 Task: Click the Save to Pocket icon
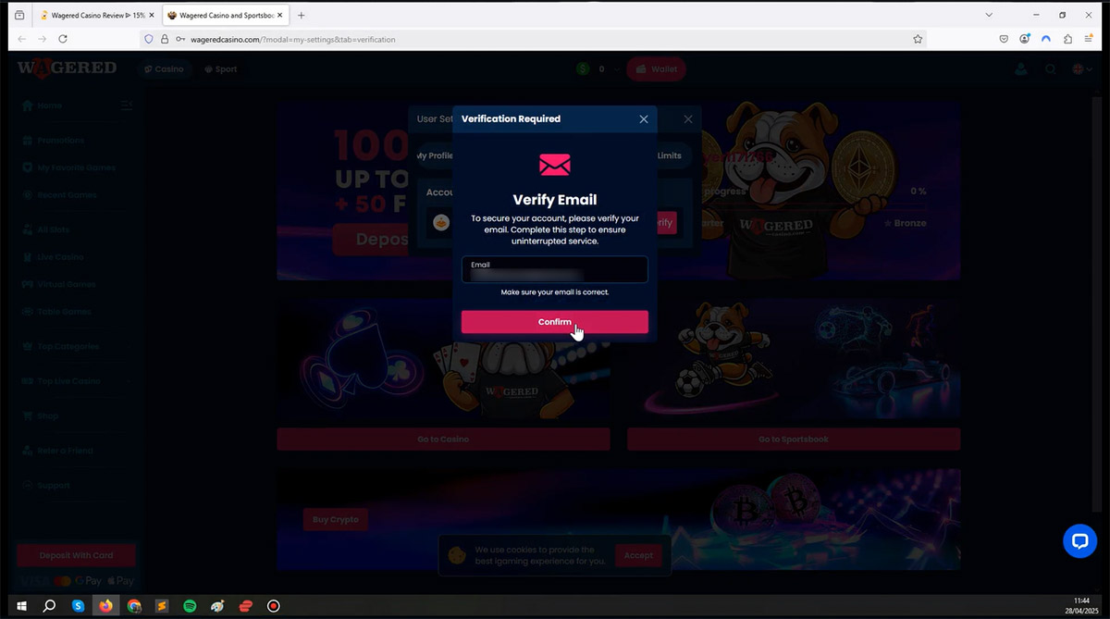[1004, 39]
